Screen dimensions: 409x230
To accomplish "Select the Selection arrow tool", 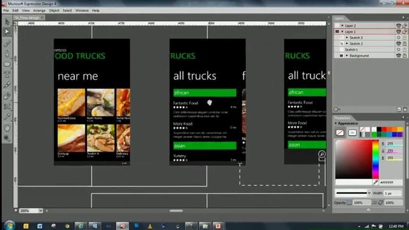I will coord(7,22).
